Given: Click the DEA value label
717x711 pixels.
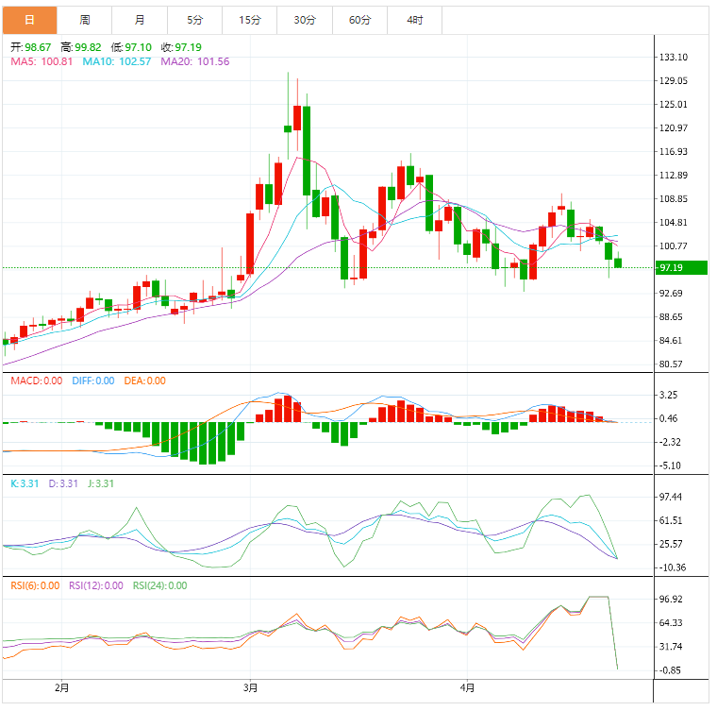Looking at the screenshot, I should 143,381.
